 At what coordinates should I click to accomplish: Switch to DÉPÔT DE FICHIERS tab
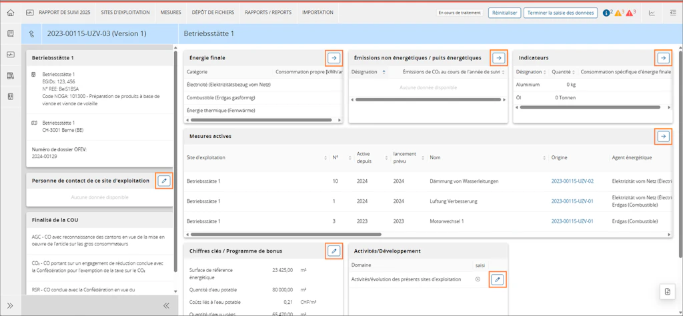[x=213, y=13]
